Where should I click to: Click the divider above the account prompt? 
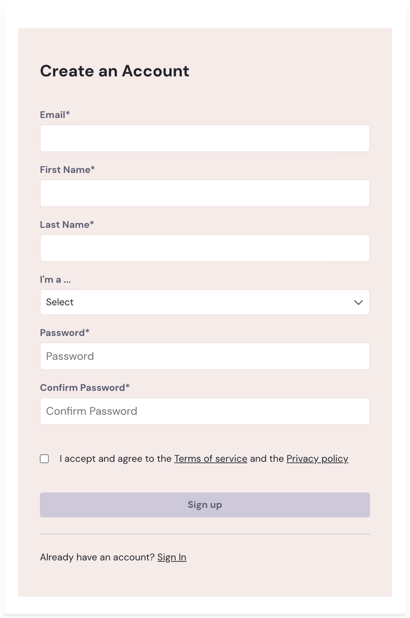[x=205, y=533]
